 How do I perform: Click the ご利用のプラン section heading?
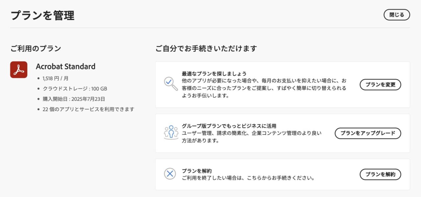(x=36, y=49)
